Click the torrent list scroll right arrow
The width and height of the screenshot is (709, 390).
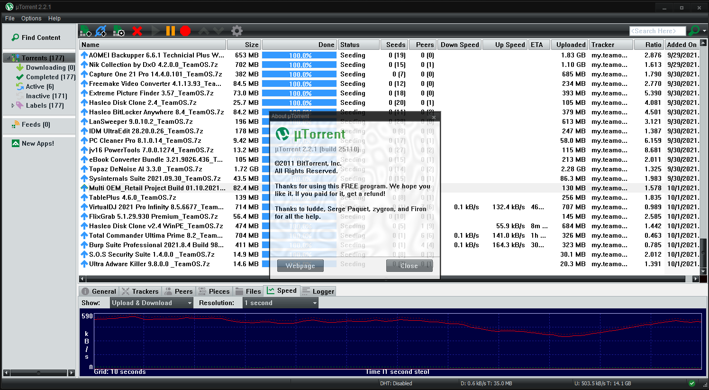(696, 279)
